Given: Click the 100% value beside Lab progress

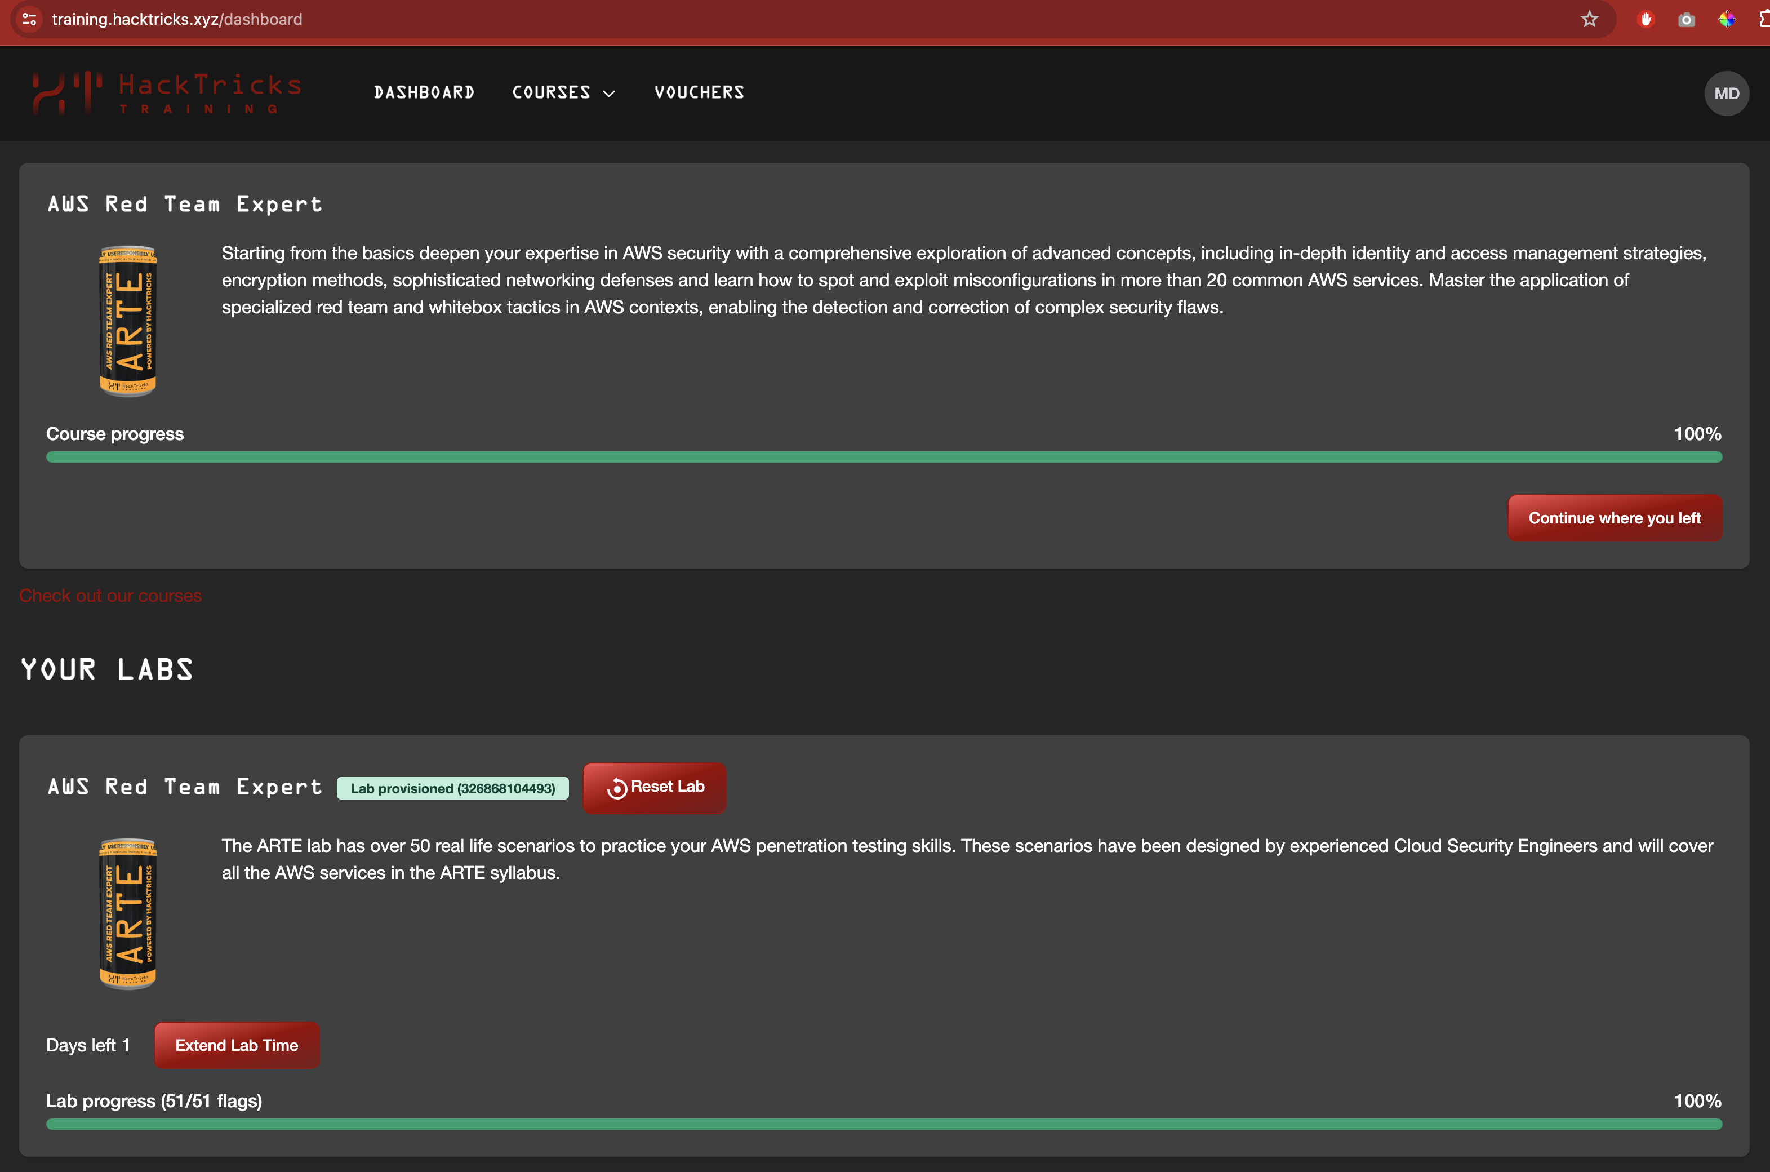Looking at the screenshot, I should pyautogui.click(x=1697, y=1101).
